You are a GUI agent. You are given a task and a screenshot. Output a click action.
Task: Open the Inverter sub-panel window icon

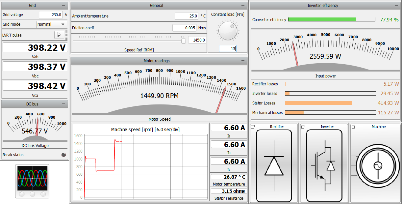[303, 127]
